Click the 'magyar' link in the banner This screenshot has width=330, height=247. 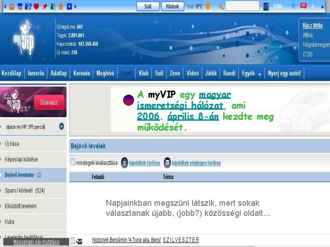(x=215, y=95)
